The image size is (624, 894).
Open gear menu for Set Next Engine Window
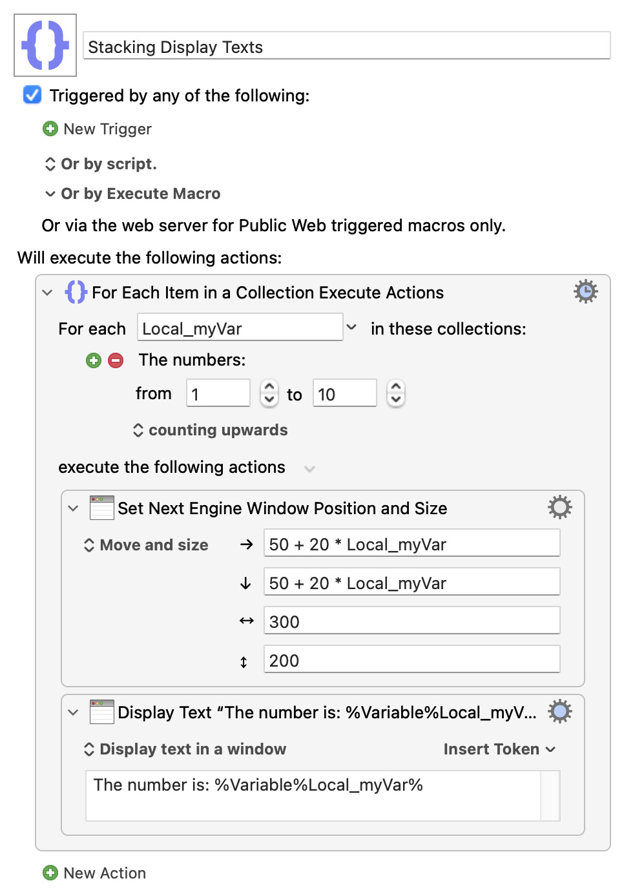point(559,508)
